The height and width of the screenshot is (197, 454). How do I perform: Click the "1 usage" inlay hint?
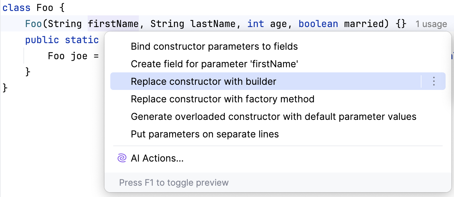click(x=431, y=24)
